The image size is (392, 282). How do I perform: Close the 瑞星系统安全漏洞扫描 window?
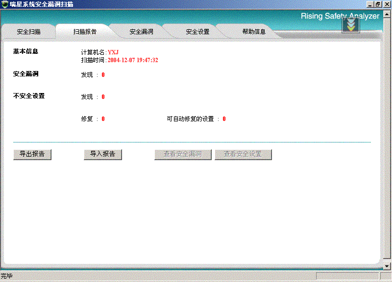click(x=387, y=4)
